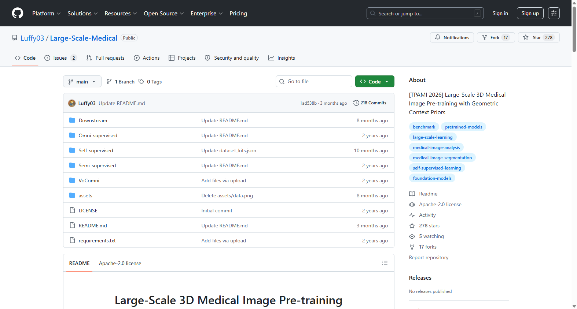View the 1 Branch list
577x309 pixels.
tap(121, 82)
